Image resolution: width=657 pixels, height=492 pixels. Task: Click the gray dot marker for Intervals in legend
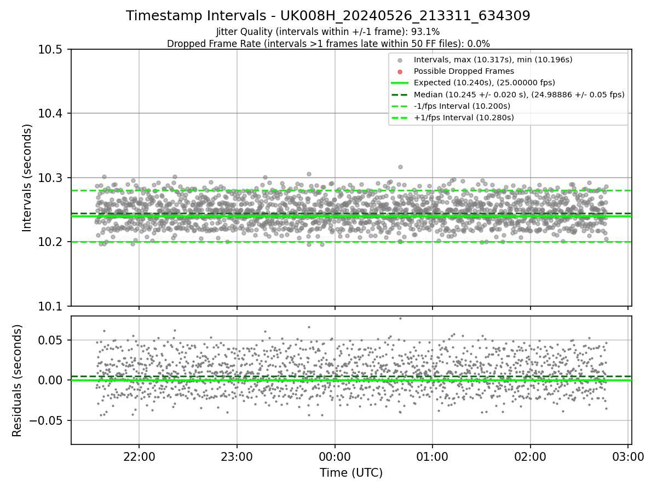click(x=400, y=60)
